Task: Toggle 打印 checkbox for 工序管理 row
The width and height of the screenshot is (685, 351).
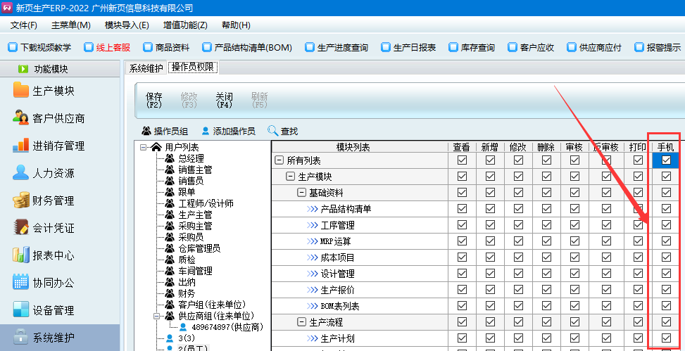Action: pyautogui.click(x=638, y=225)
